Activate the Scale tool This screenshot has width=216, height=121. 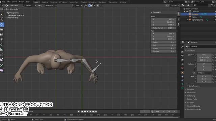tap(2, 34)
